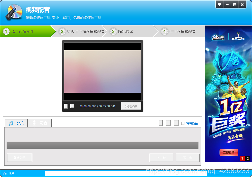Click the microphone icon on 配音 tab
252x177 pixels.
[34, 123]
